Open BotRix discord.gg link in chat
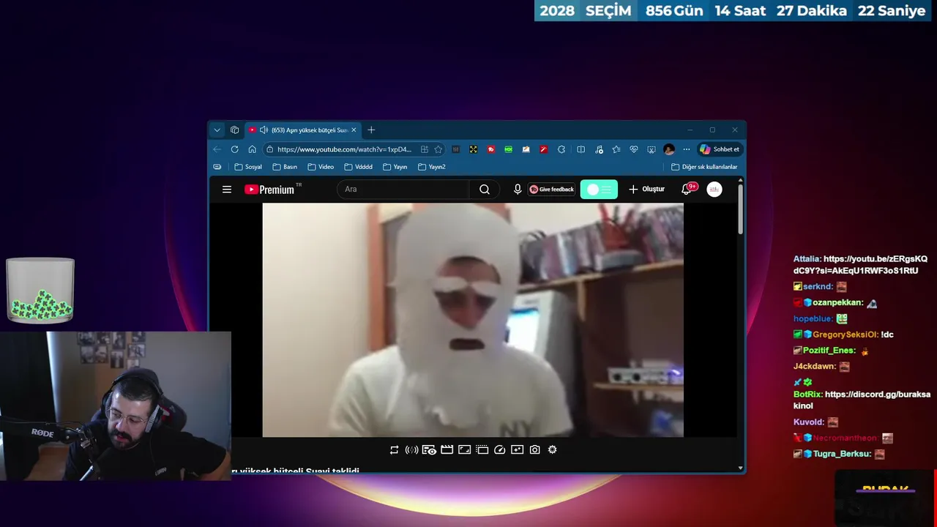937x527 pixels. pos(862,400)
